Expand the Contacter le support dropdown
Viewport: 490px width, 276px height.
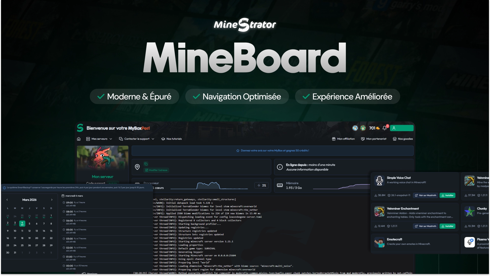[x=137, y=139]
